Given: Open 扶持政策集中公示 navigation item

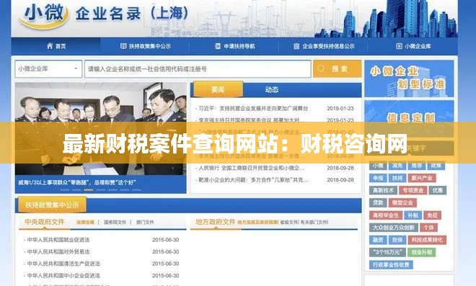Looking at the screenshot, I should coord(145,46).
